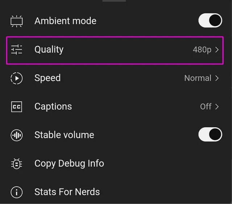Image resolution: width=232 pixels, height=204 pixels.
Task: Expand Quality options via the 480p chevron
Action: coord(217,50)
